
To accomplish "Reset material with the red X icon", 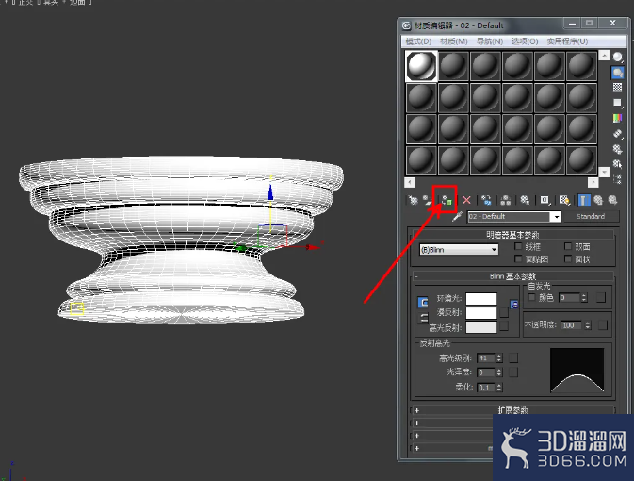I will pos(466,200).
